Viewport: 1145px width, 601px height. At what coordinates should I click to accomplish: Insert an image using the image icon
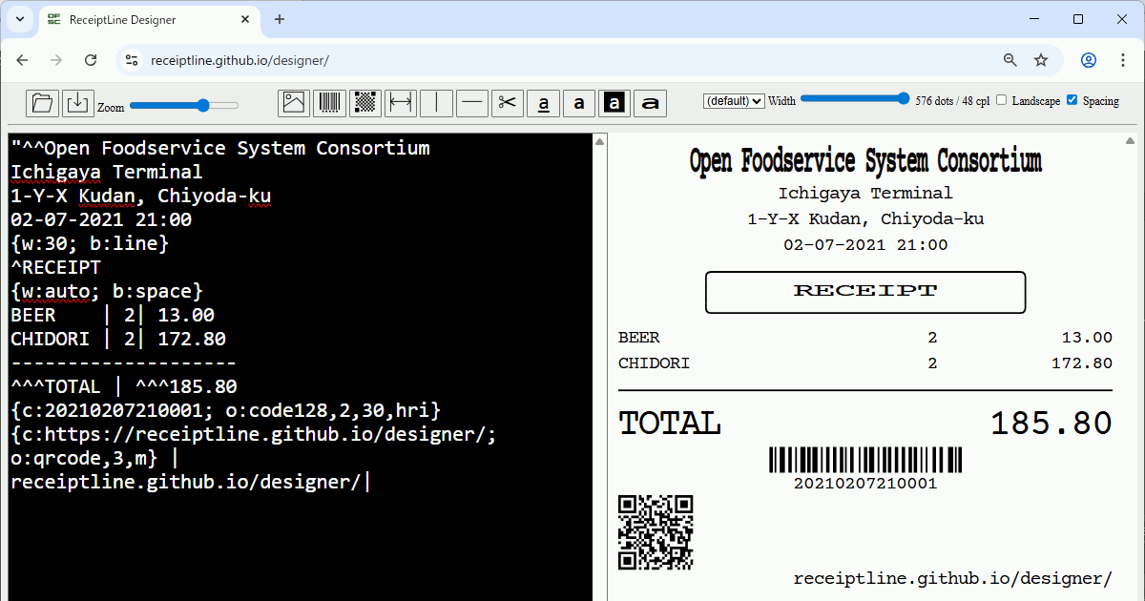(293, 103)
